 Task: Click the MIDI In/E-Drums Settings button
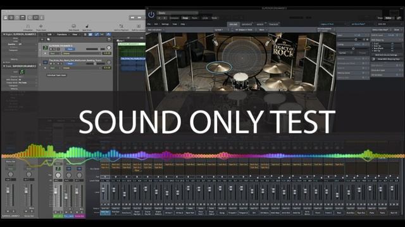(386, 55)
